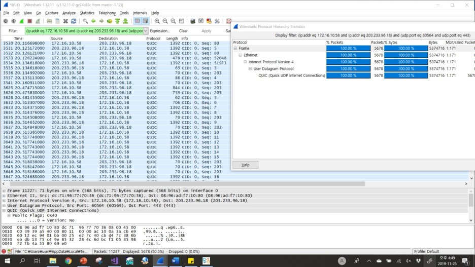This screenshot has width=475, height=267.
Task: Toggle auto scroll in live capture
Action: point(146,21)
